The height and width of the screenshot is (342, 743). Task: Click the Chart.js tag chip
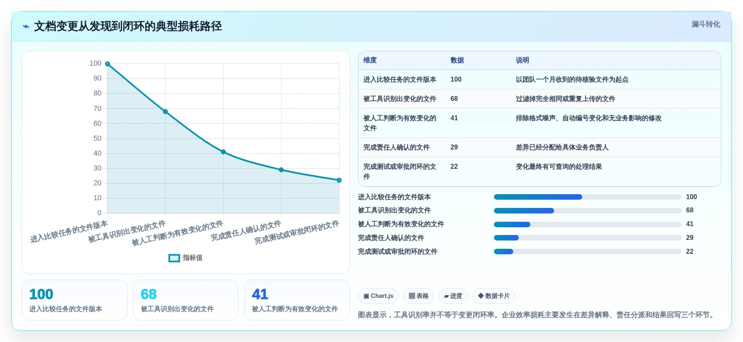(378, 296)
